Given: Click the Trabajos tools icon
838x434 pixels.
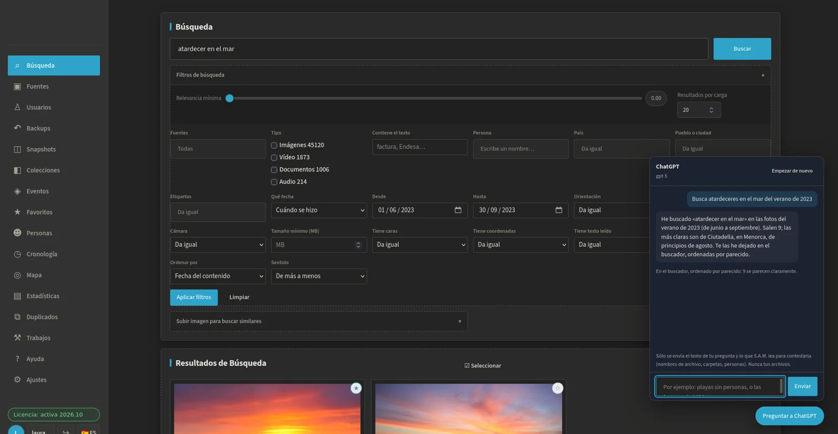Looking at the screenshot, I should click(x=17, y=338).
